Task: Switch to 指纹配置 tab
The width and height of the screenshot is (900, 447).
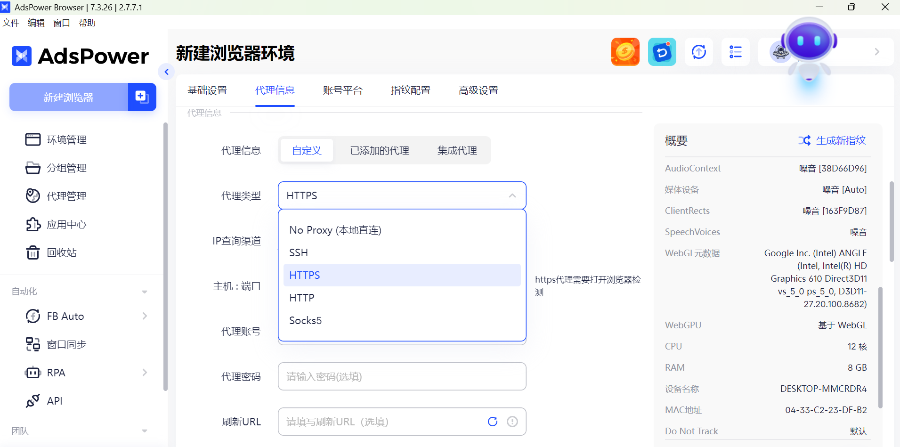Action: [411, 90]
